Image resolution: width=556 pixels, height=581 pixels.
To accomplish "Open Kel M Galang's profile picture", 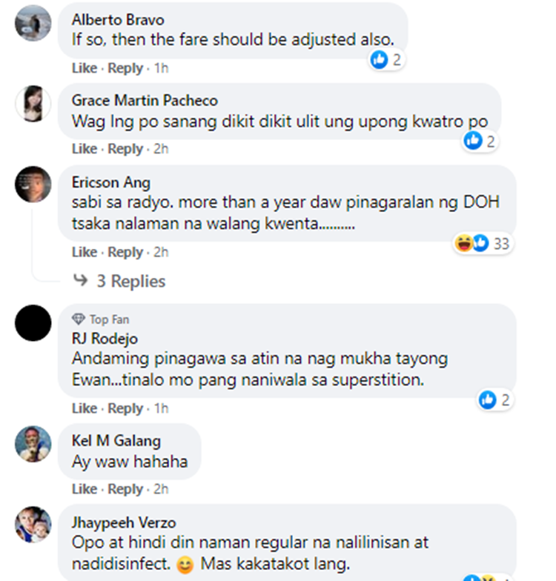I will pyautogui.click(x=33, y=444).
